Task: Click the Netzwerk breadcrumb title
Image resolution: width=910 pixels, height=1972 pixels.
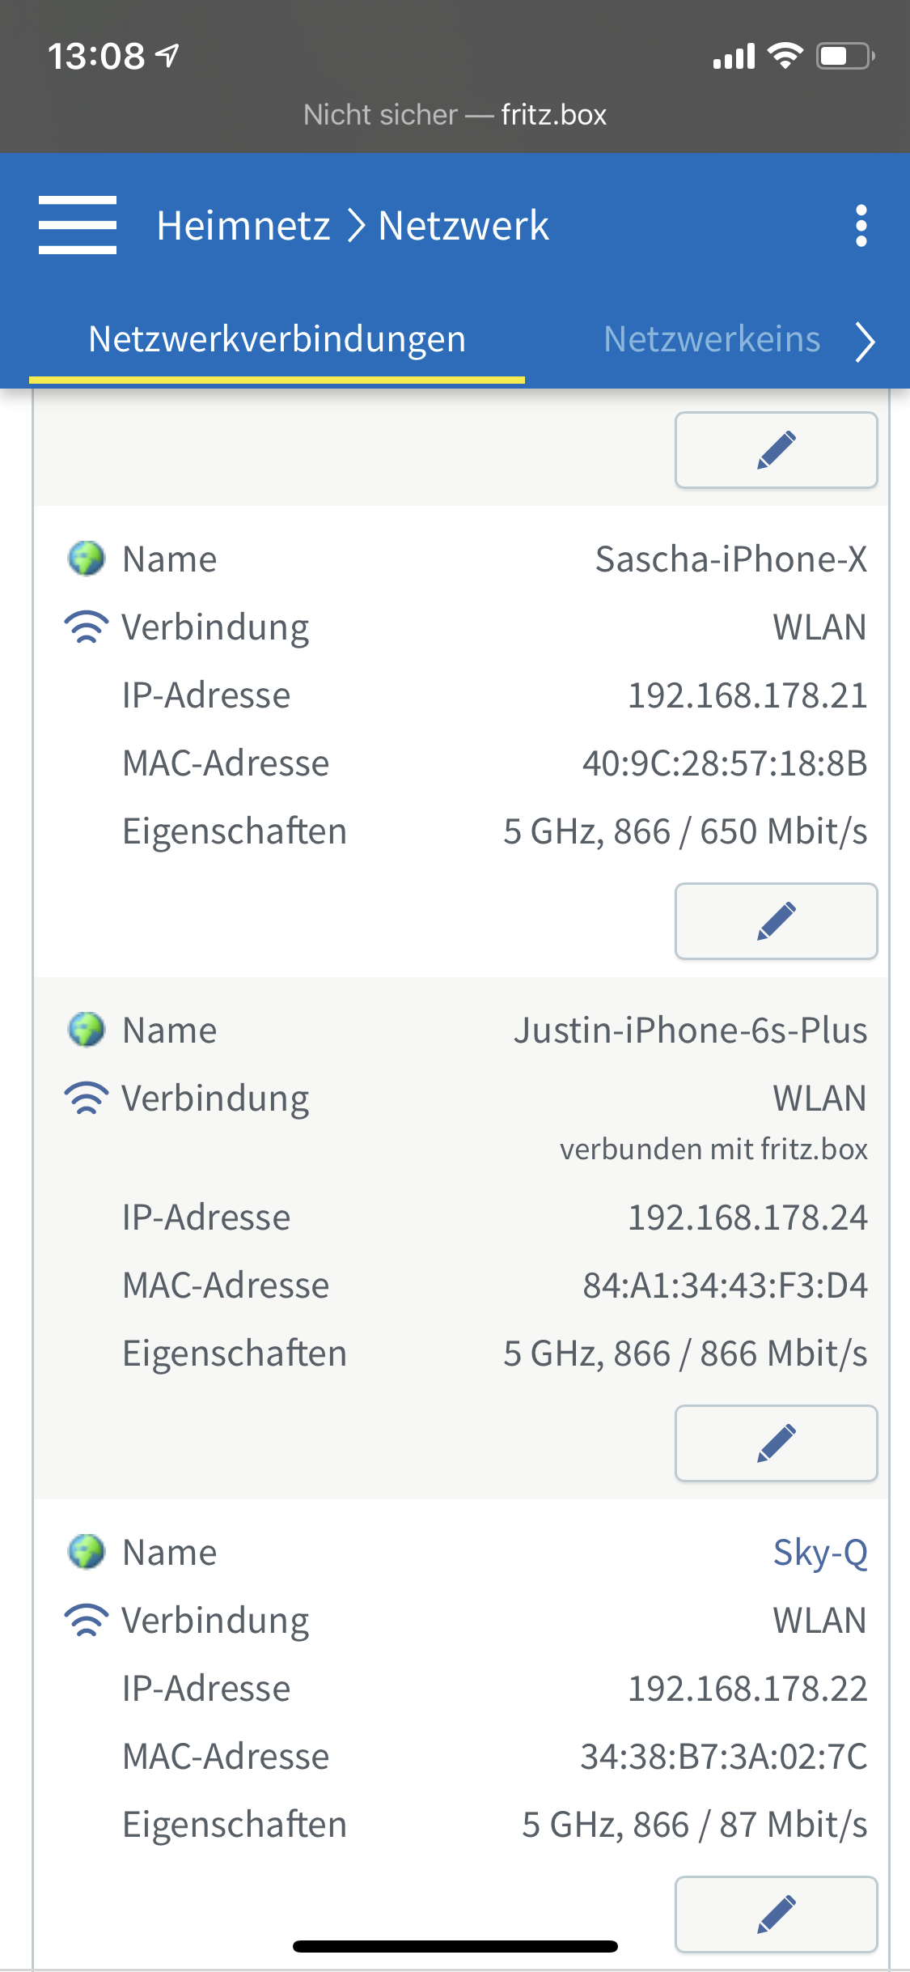Action: coord(463,225)
